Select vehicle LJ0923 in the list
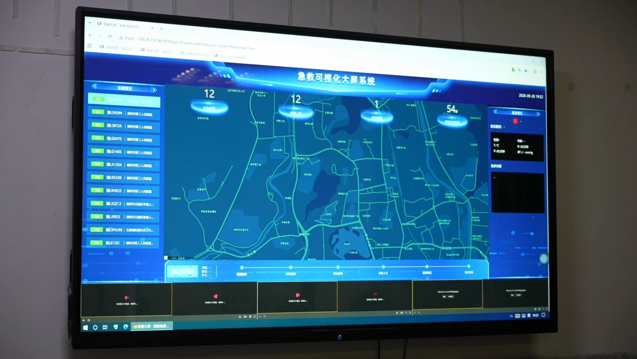Image resolution: width=637 pixels, height=359 pixels. (x=124, y=217)
